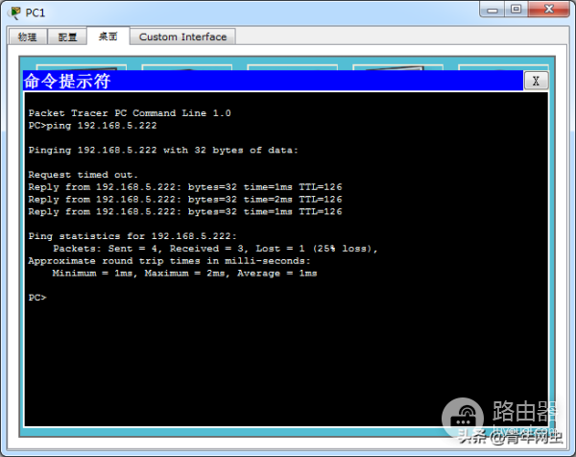This screenshot has width=576, height=457.
Task: Maximize the PC1 window
Action: (514, 12)
